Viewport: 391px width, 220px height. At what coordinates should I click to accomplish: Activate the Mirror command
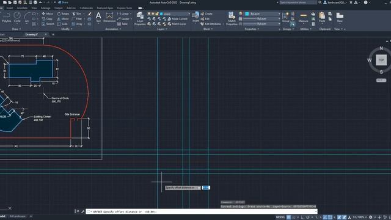click(x=62, y=19)
